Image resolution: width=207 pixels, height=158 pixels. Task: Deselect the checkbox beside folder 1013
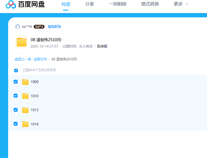pos(15,110)
